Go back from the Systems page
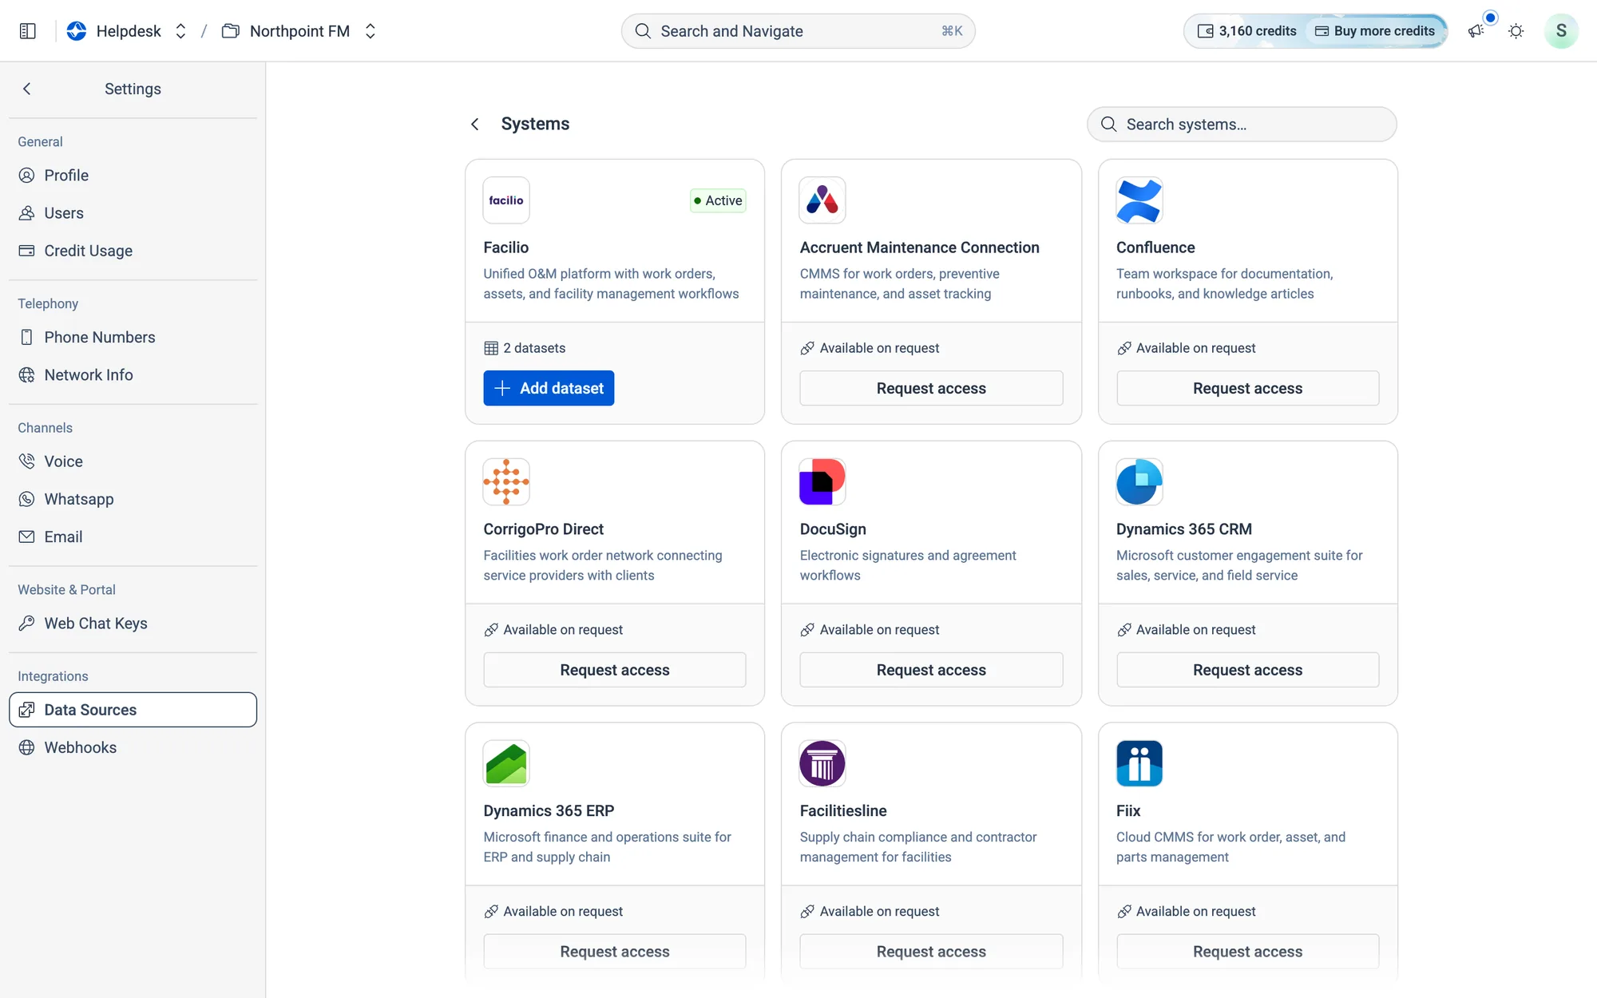 point(475,124)
